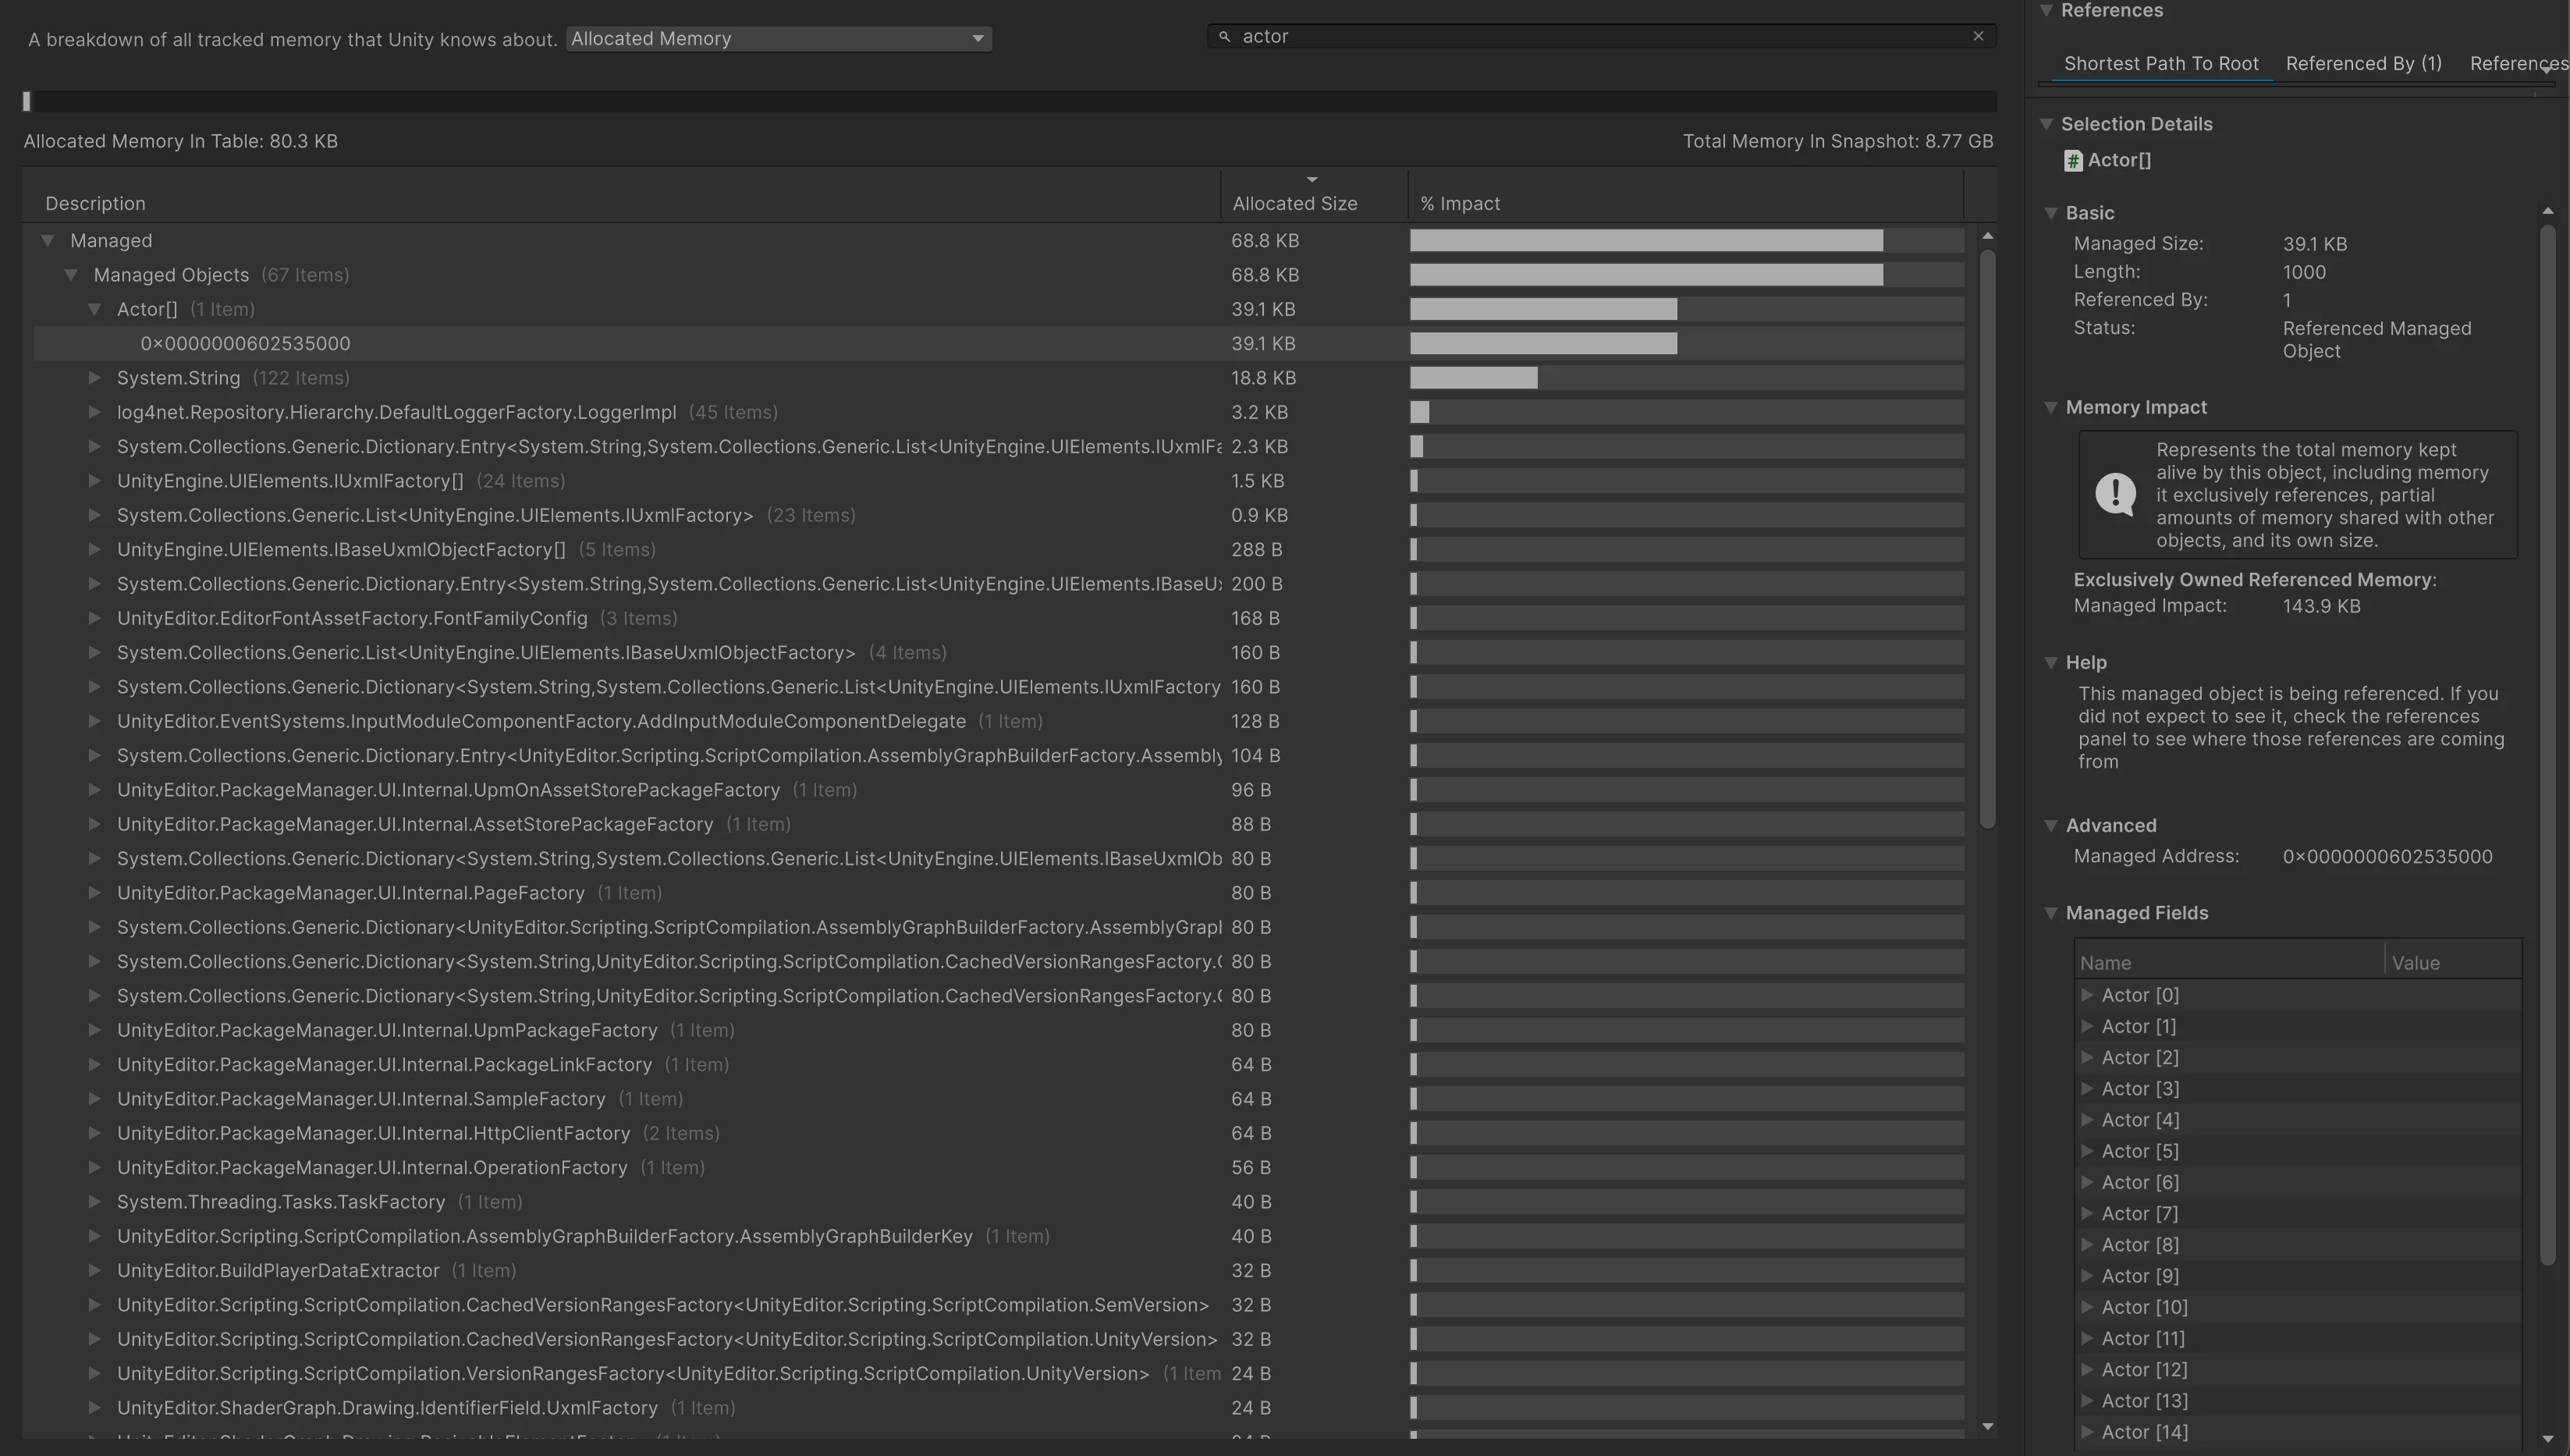The height and width of the screenshot is (1456, 2570).
Task: Expand the System.String row
Action: [94, 378]
